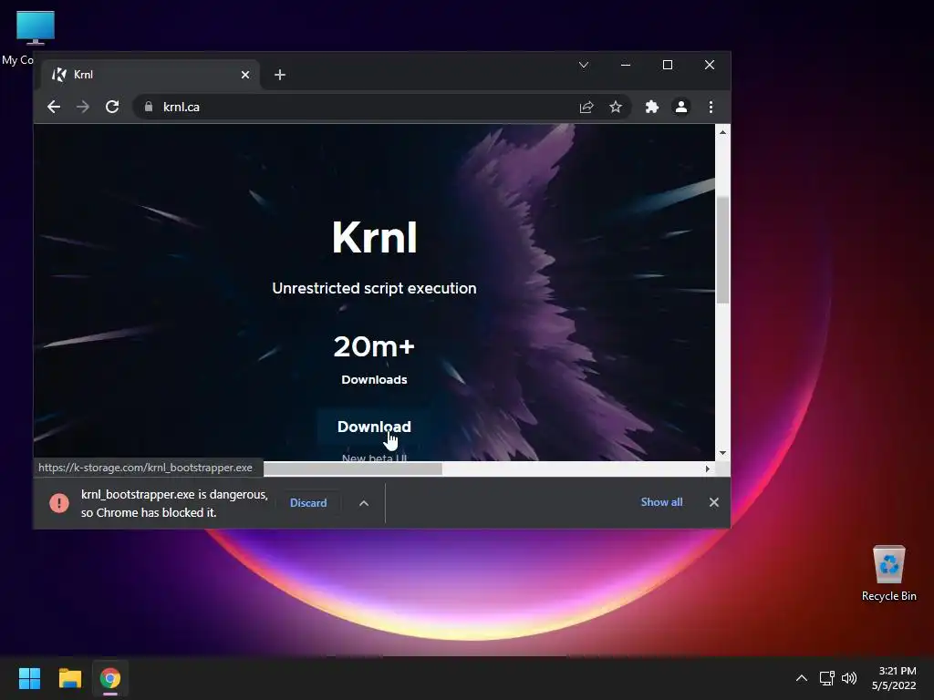The image size is (934, 700).
Task: Open Chrome's three-dot menu
Action: 711,108
